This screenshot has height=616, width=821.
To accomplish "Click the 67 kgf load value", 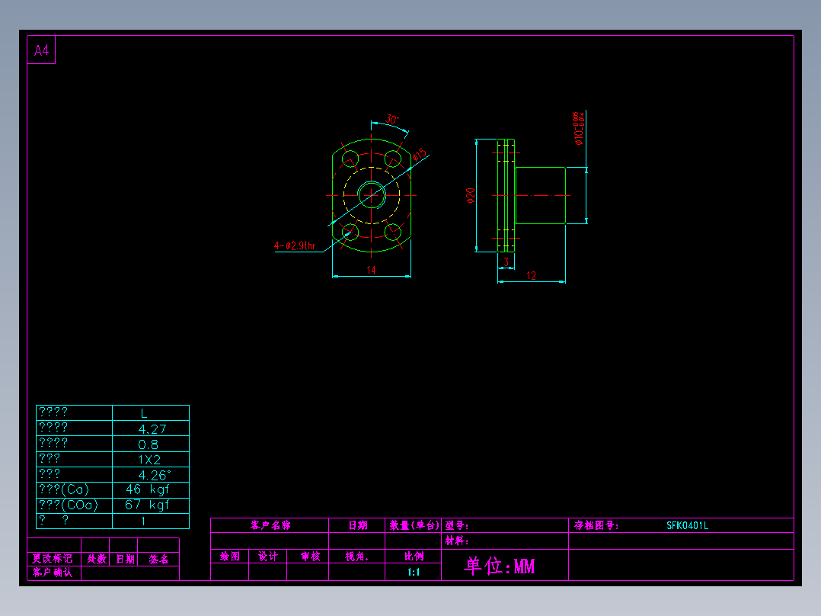I will tap(147, 505).
